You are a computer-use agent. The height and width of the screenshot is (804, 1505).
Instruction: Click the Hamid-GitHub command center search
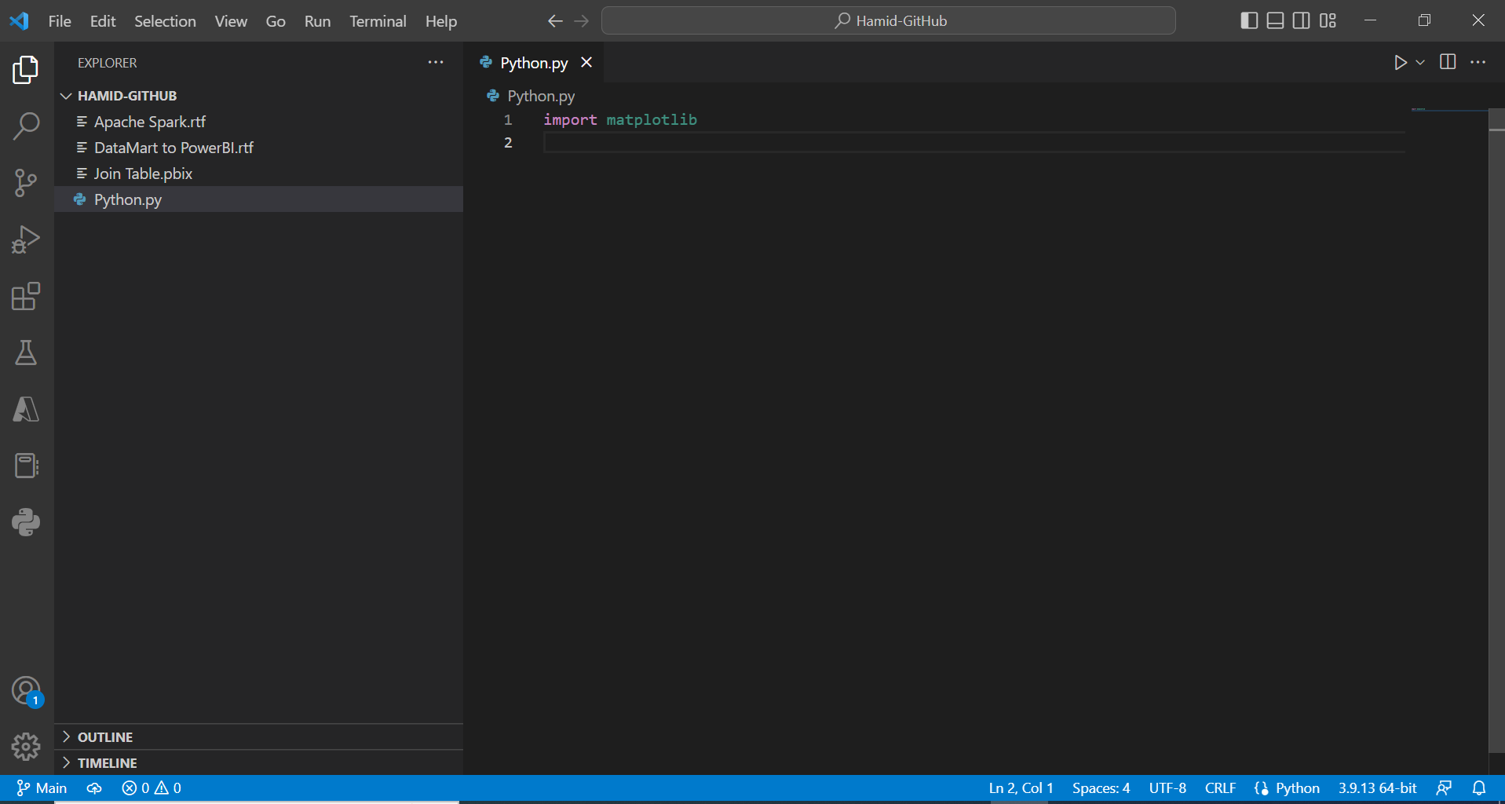[889, 20]
